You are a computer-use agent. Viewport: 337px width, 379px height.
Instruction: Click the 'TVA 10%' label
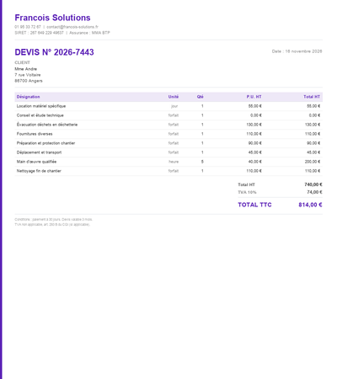247,192
